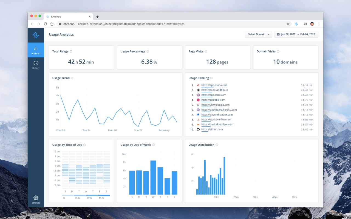This screenshot has width=351, height=219.
Task: Click the Friday bar in Usage by Day of Week
Action: 167,186
